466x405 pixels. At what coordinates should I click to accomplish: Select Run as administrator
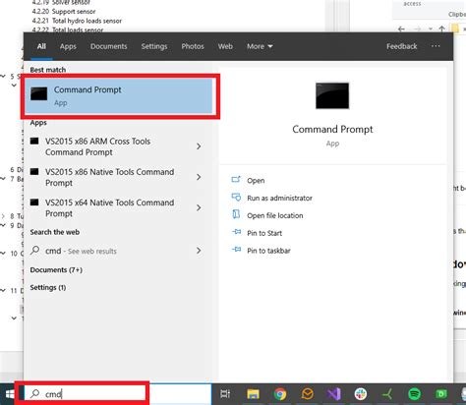point(279,198)
